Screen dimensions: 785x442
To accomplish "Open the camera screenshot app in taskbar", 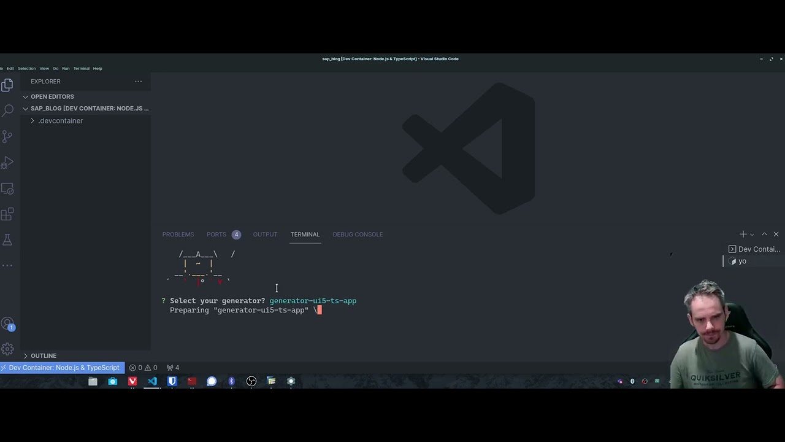I will tap(112, 381).
